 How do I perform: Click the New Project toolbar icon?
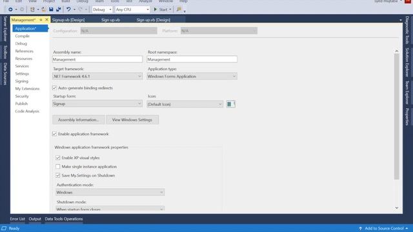pos(32,10)
